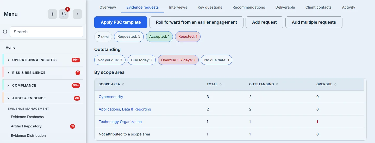
Task: Click the 11 badge on Artifact Repository
Action: [73, 126]
